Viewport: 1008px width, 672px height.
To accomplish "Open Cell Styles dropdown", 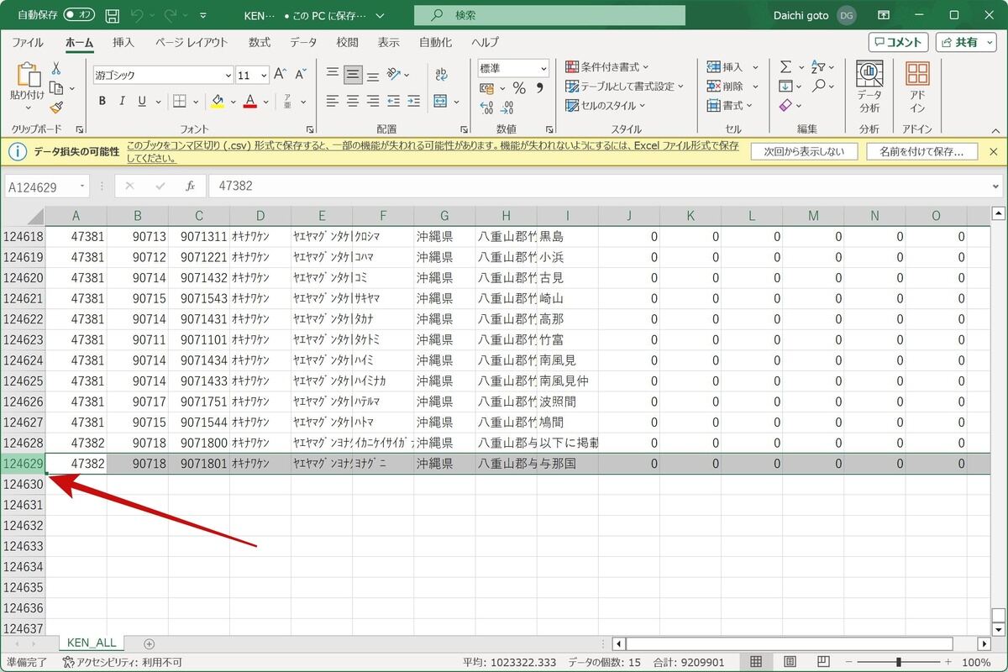I will [x=606, y=106].
